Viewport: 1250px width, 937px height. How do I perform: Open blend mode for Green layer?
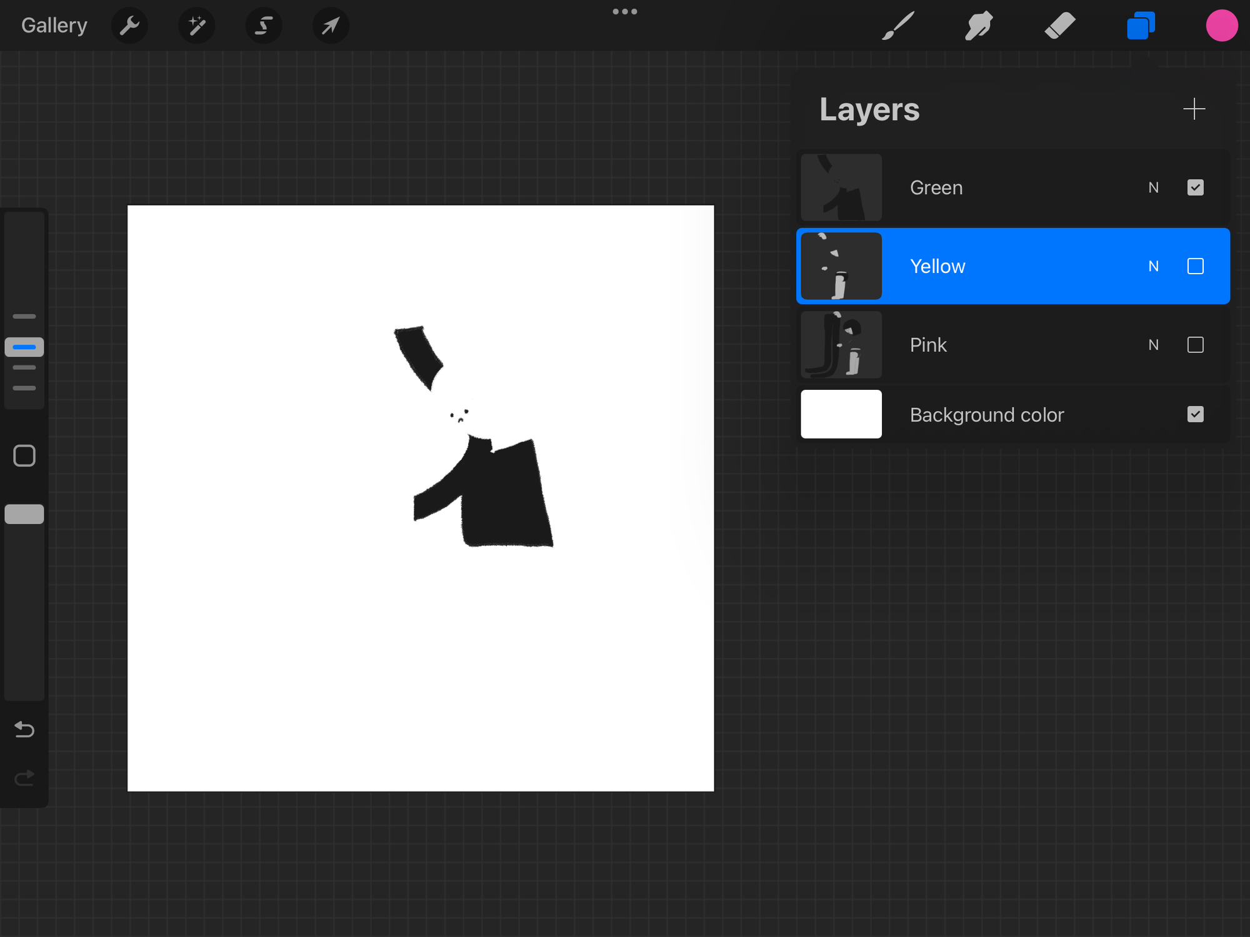pos(1153,187)
